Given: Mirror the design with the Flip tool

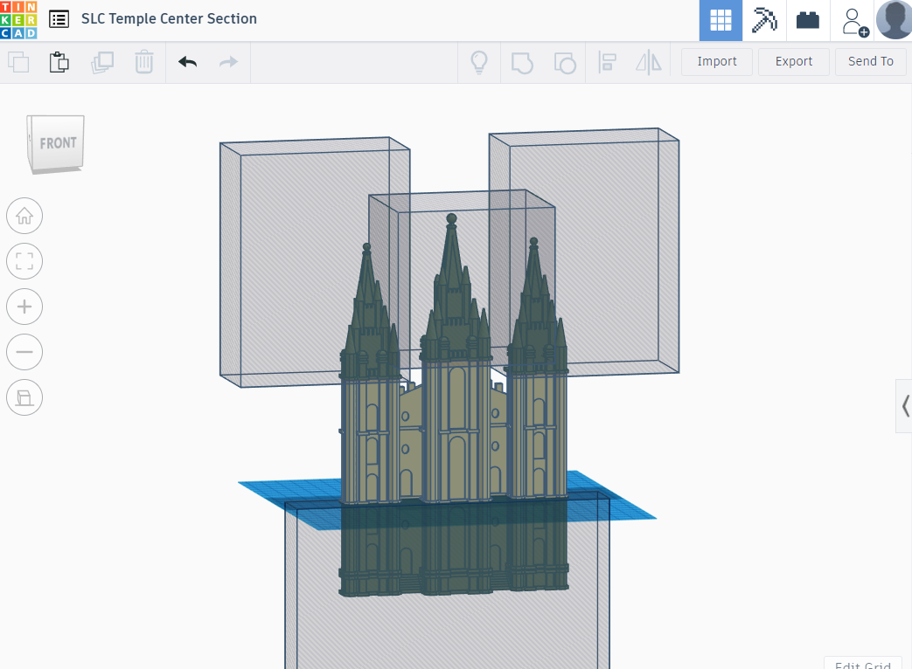Looking at the screenshot, I should point(649,62).
